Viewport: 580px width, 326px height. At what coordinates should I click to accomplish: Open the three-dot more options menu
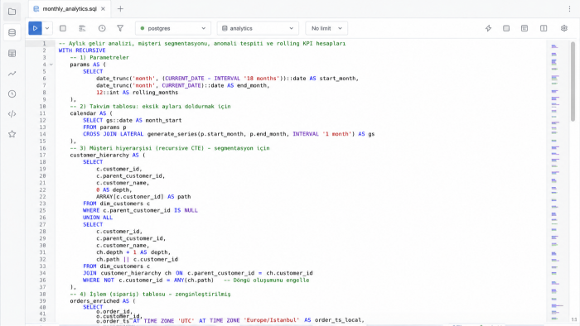[x=569, y=9]
